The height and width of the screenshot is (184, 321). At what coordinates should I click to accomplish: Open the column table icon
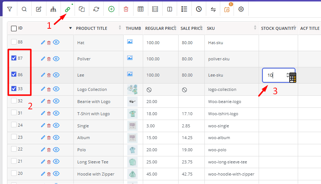(141, 9)
